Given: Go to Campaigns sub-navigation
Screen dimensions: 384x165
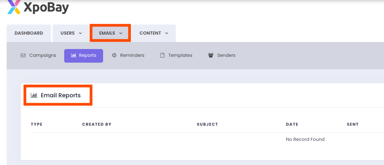Looking at the screenshot, I should click(42, 56).
